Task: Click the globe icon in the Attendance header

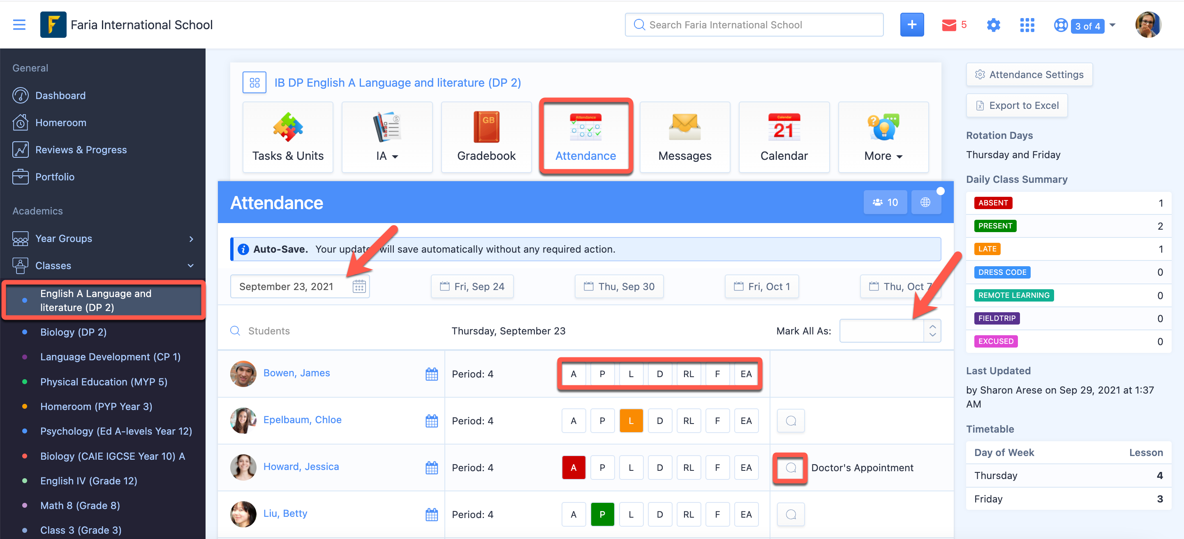Action: click(x=925, y=203)
